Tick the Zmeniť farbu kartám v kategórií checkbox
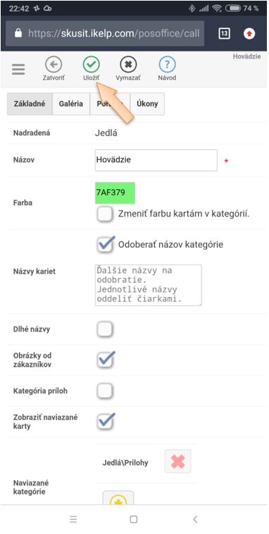The height and width of the screenshot is (534, 269). 105,214
